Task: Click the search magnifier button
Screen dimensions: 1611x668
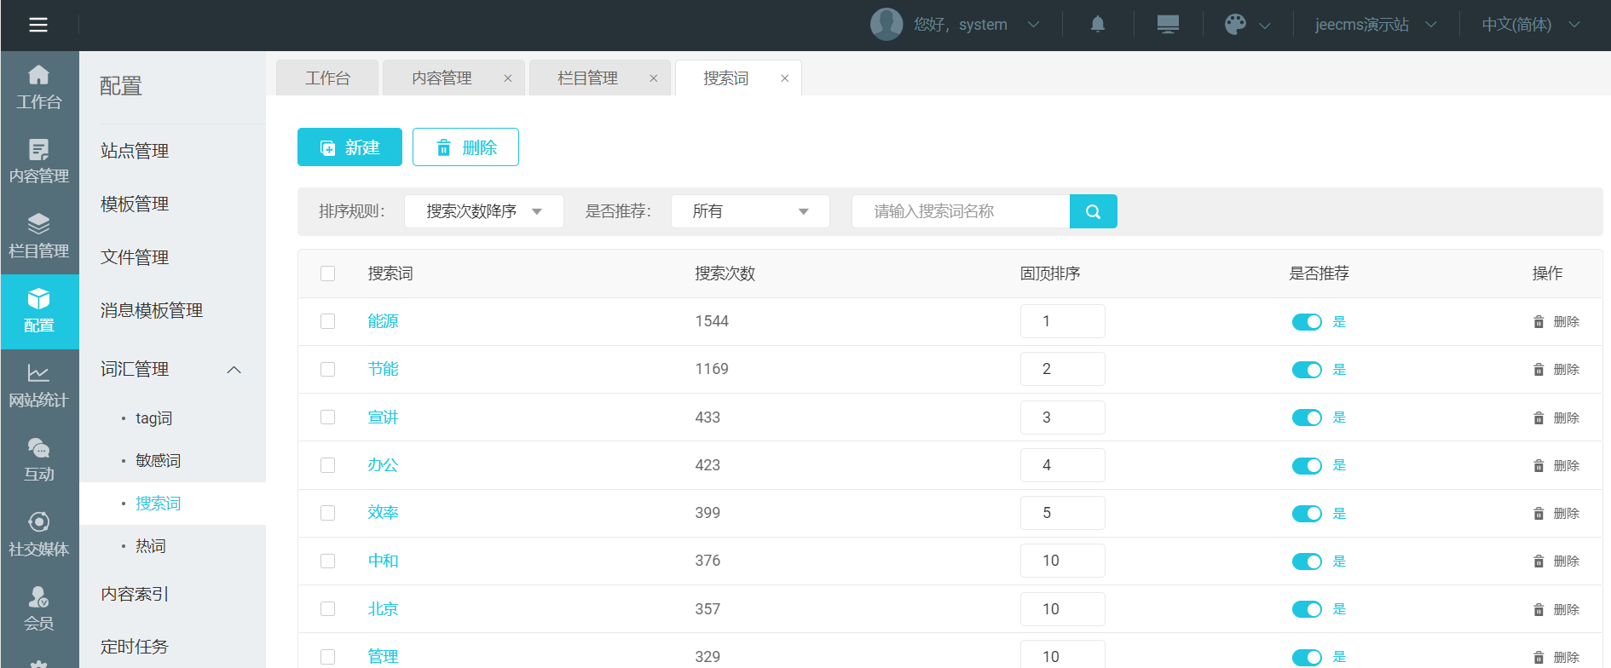Action: pos(1093,211)
